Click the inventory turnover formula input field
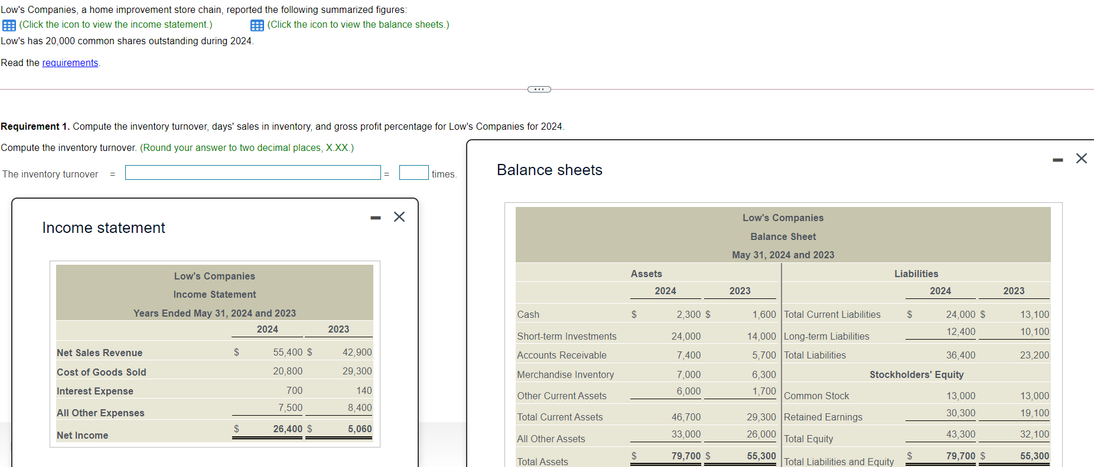Viewport: 1094px width, 467px height. [253, 173]
